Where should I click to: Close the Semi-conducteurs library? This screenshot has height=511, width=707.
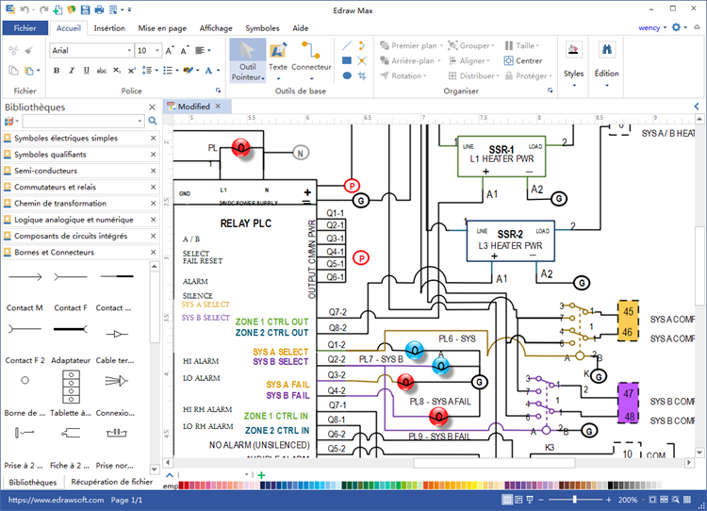click(153, 171)
